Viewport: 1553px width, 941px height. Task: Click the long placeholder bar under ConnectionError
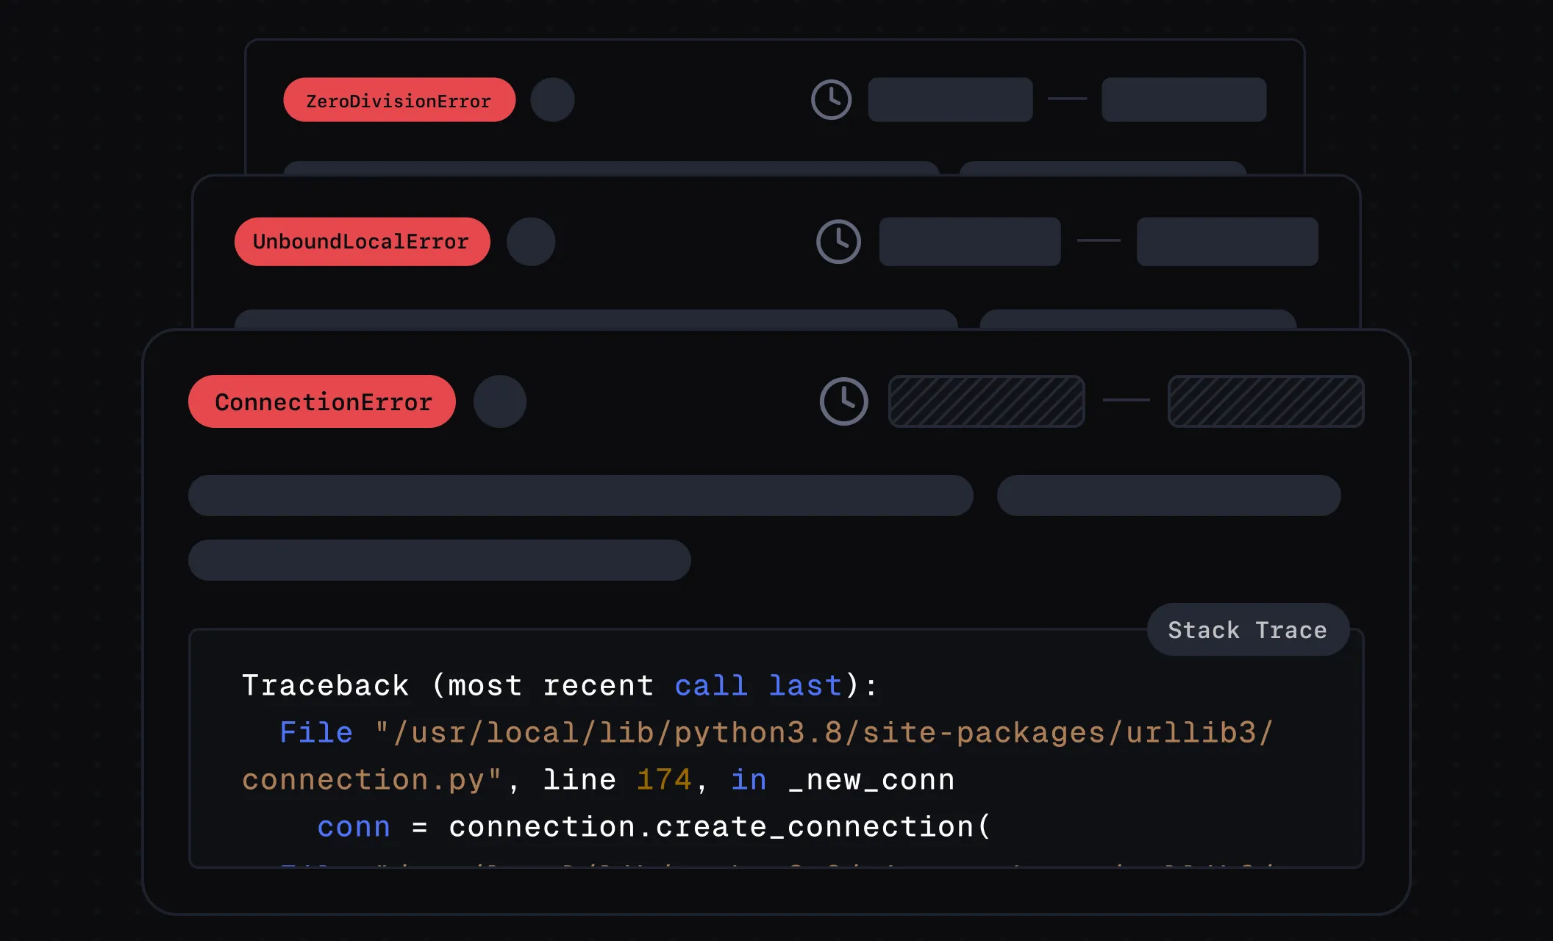point(580,495)
